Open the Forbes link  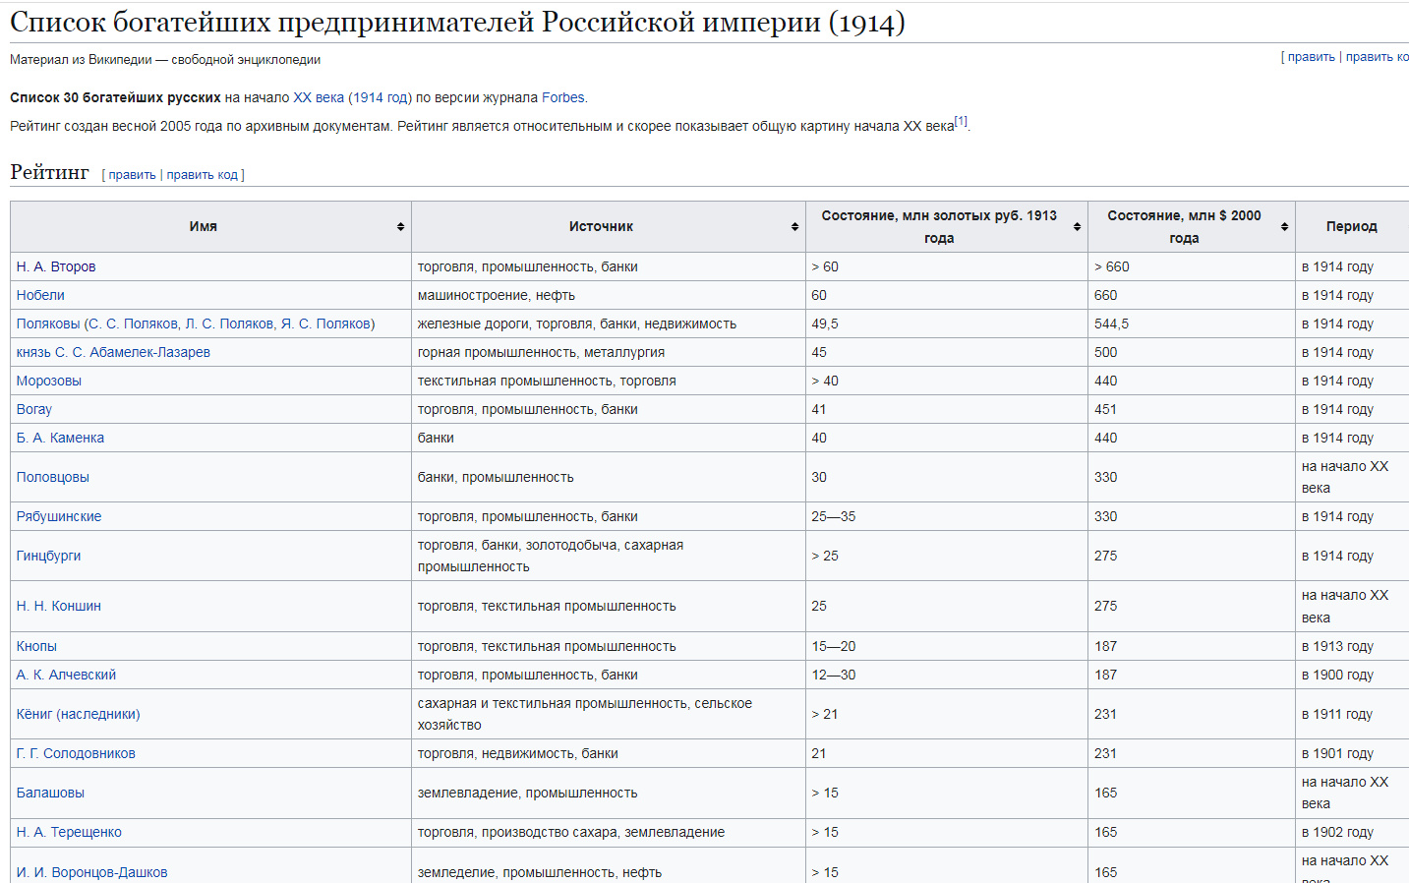pos(563,97)
